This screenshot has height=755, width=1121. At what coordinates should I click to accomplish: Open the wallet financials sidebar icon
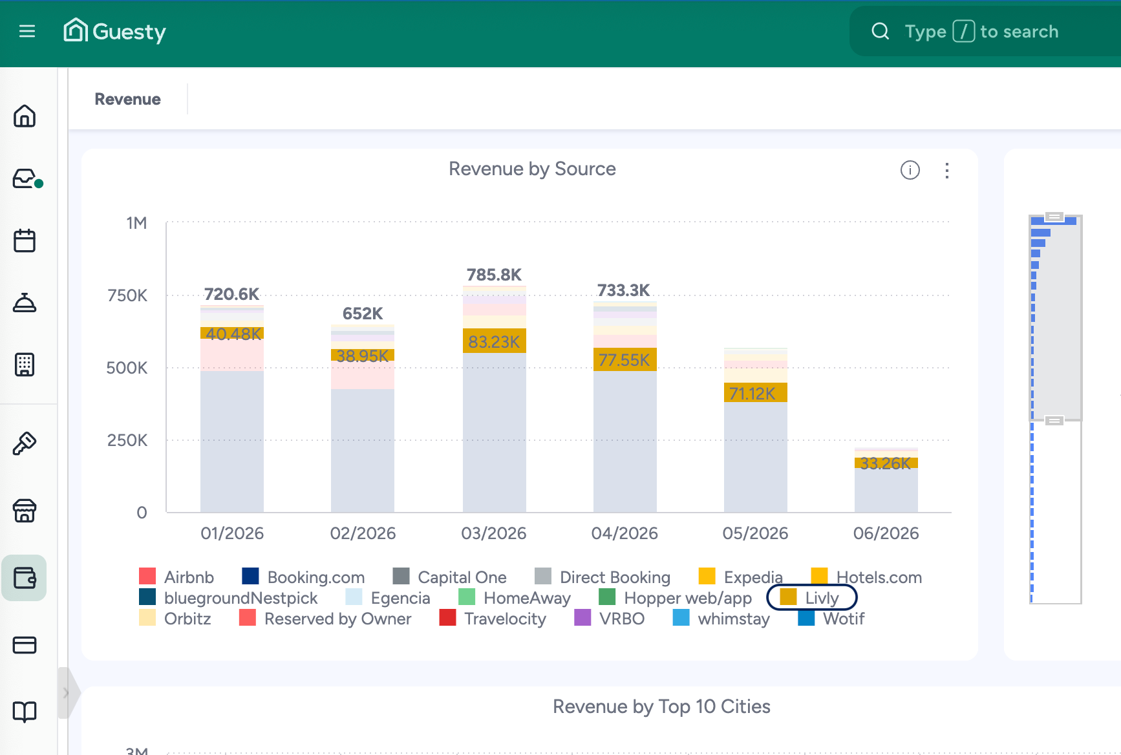pos(25,578)
